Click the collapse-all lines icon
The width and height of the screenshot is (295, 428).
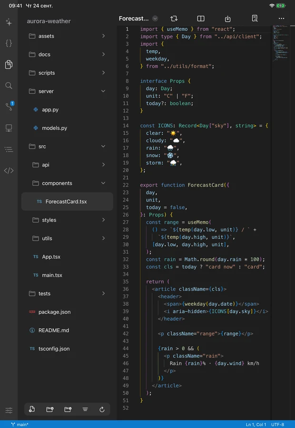point(85,409)
